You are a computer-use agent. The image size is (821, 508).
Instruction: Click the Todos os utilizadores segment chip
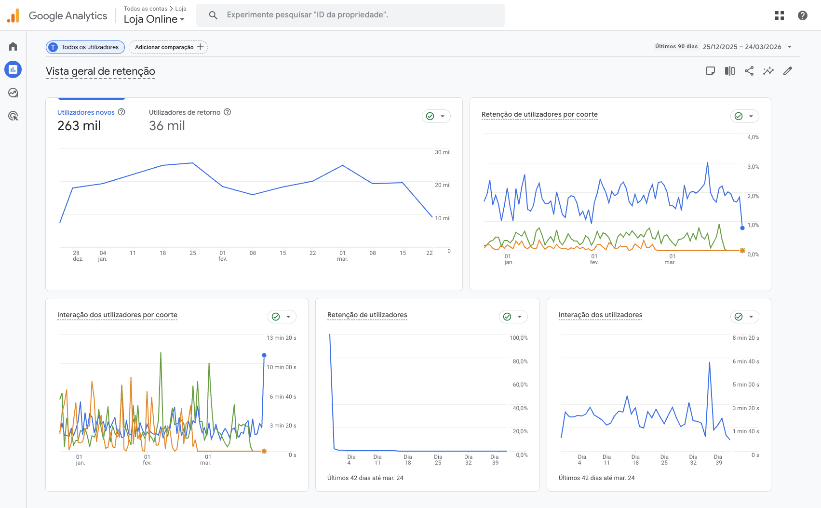click(85, 47)
